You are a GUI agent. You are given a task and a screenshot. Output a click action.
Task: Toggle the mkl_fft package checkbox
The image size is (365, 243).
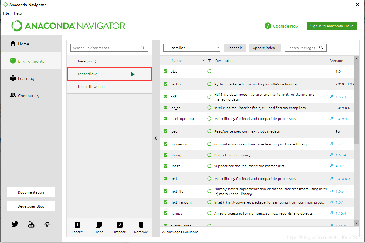(x=166, y=191)
